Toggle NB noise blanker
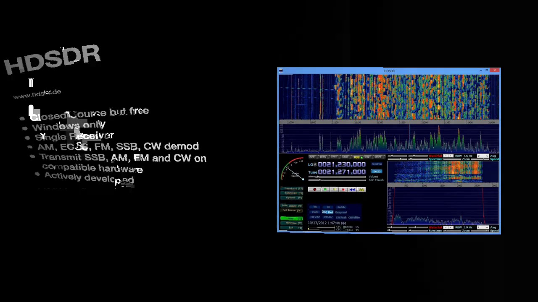 point(328,207)
